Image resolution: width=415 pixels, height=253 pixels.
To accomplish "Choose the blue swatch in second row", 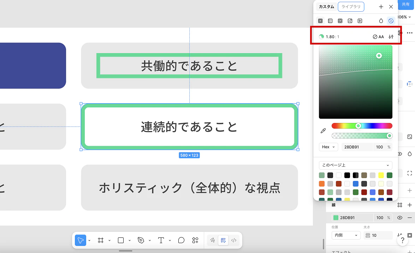I will click(355, 184).
